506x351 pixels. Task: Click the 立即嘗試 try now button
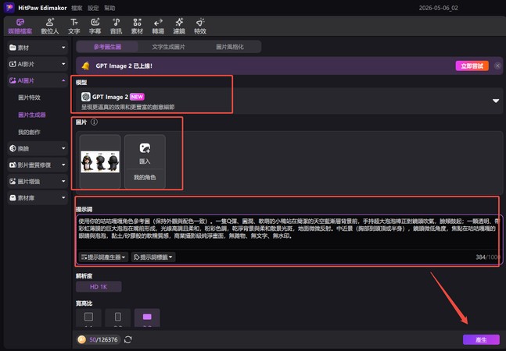(472, 66)
